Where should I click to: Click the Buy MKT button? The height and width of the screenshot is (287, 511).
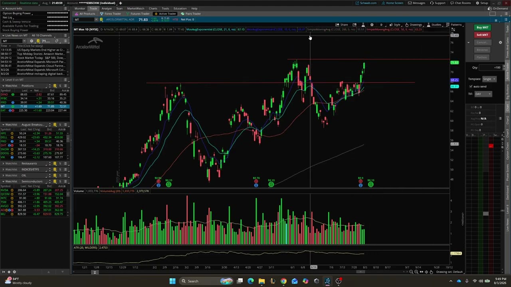[x=482, y=28]
